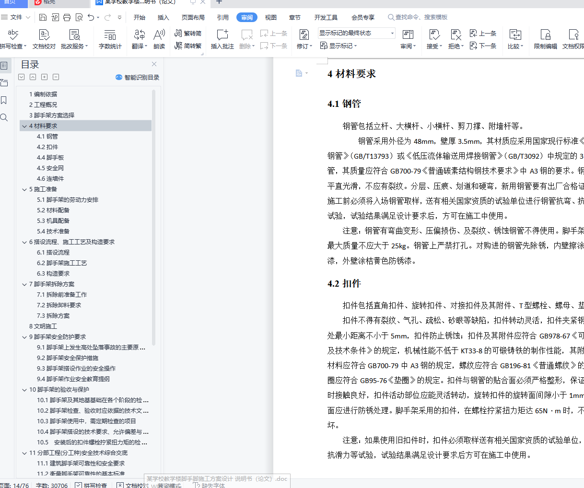Open the 审阅 review pane button
Image resolution: width=584 pixels, height=488 pixels.
click(x=408, y=39)
